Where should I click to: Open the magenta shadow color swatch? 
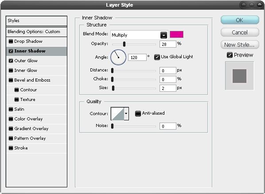(176, 34)
